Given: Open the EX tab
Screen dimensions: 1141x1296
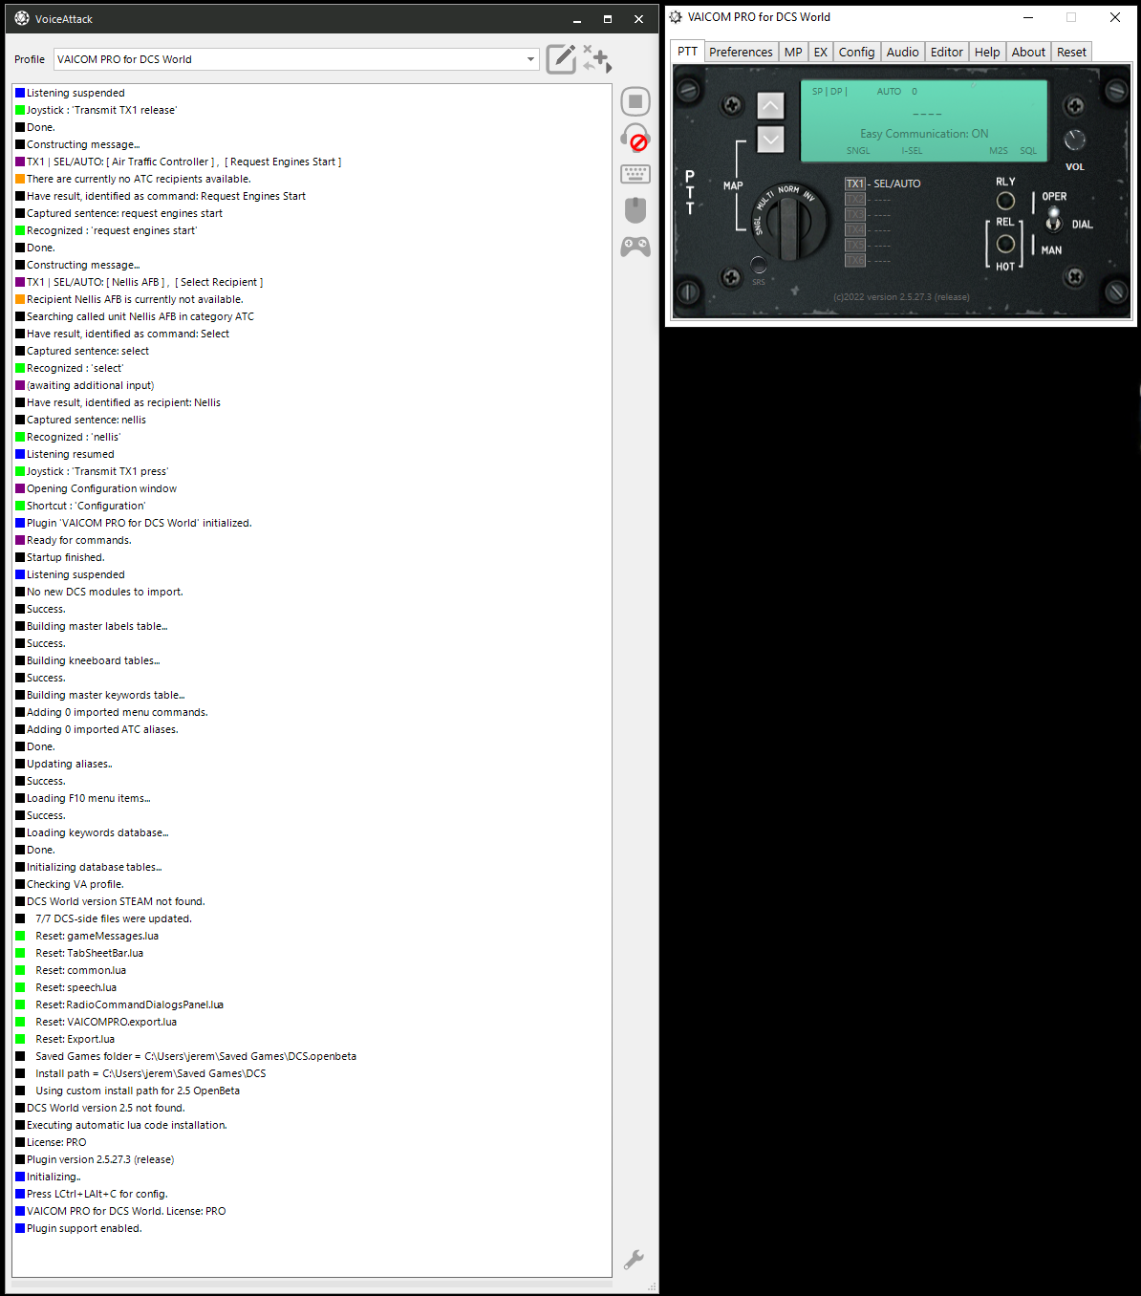Looking at the screenshot, I should (821, 53).
